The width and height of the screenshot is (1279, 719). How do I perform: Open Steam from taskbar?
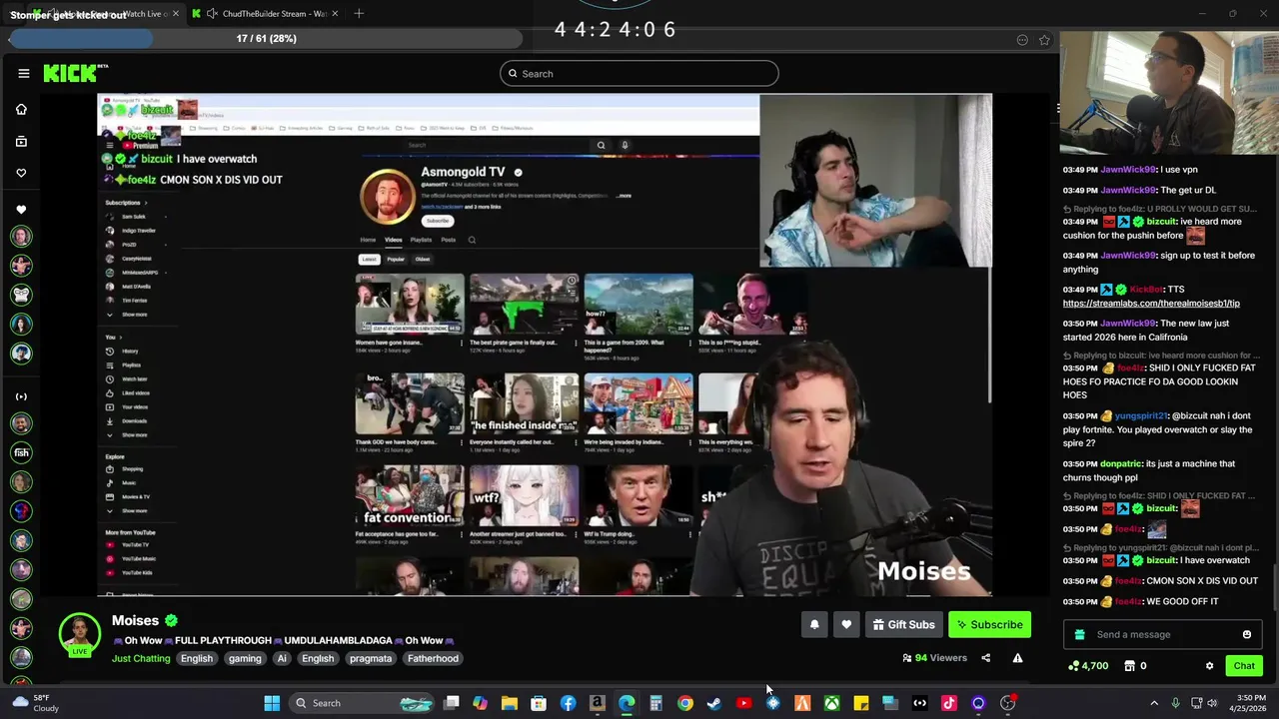point(714,703)
